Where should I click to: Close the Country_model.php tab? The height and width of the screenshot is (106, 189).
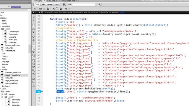[77, 1]
